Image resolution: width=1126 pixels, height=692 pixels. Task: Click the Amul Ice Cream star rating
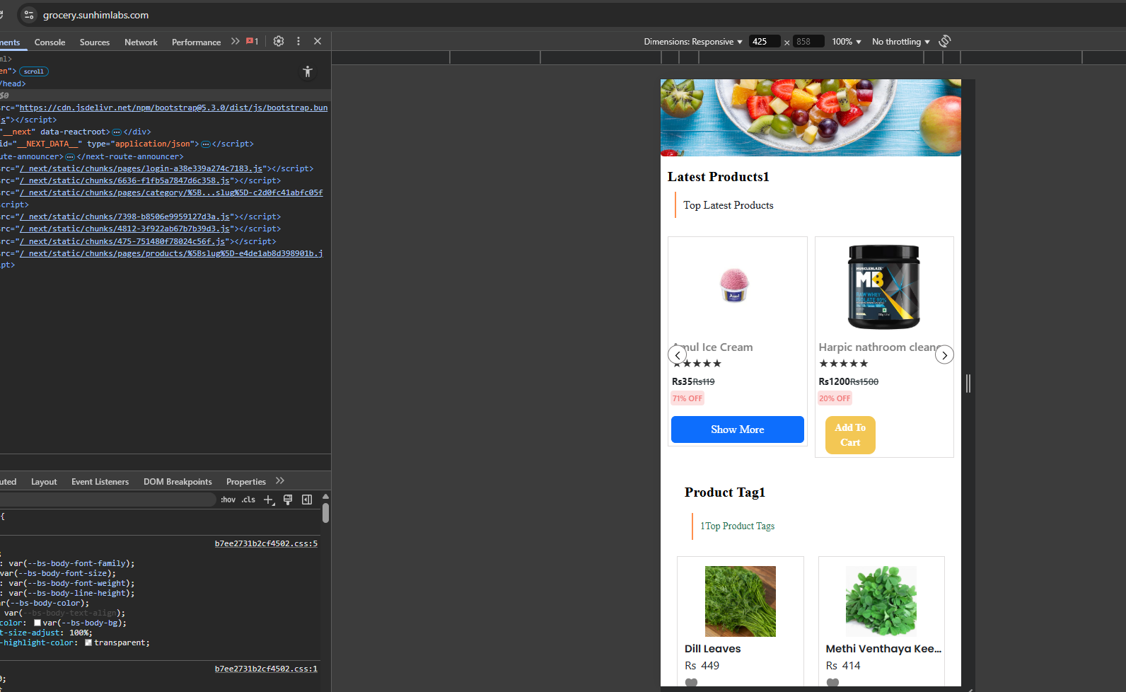tap(697, 364)
